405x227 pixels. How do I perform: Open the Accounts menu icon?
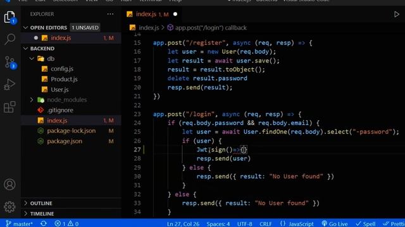(9, 185)
